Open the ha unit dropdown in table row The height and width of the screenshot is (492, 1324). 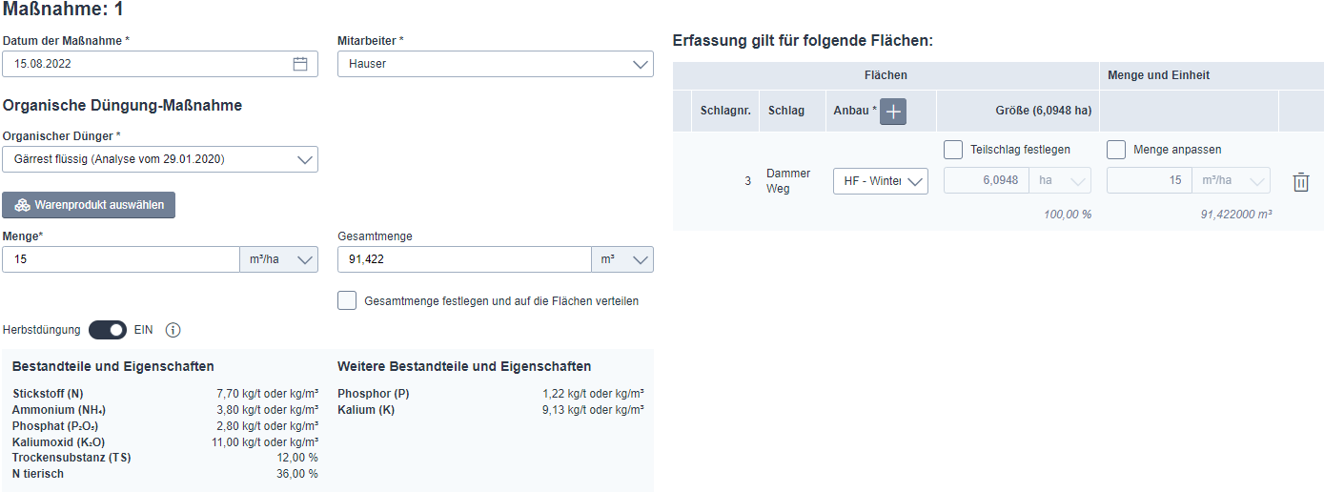click(x=1060, y=180)
